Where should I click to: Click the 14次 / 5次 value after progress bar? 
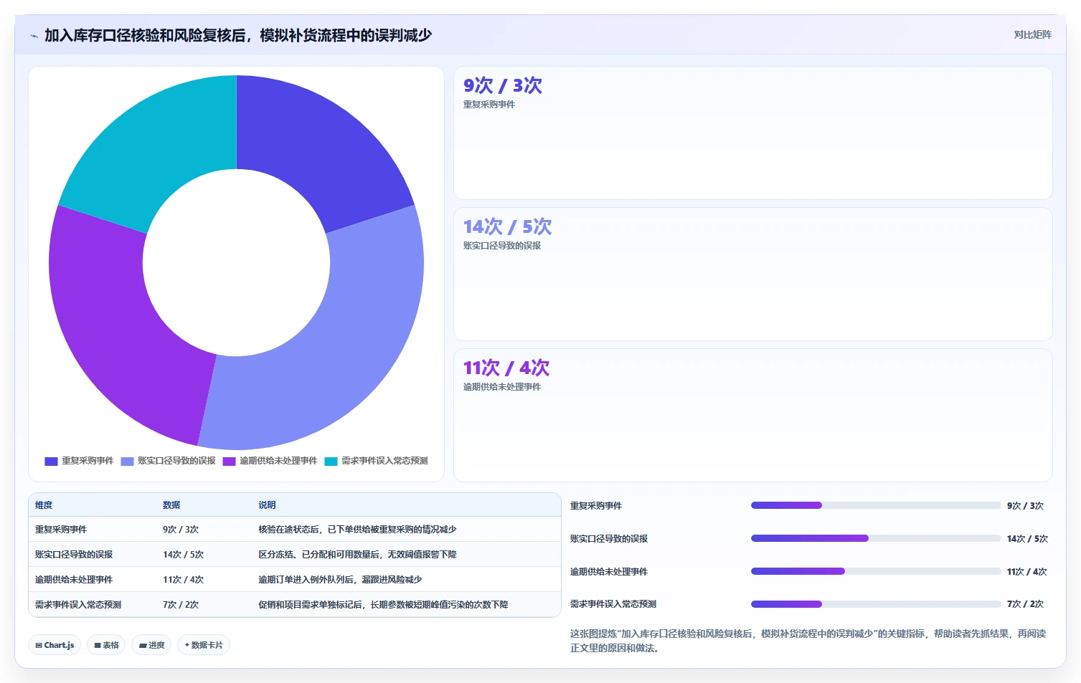click(x=1027, y=539)
